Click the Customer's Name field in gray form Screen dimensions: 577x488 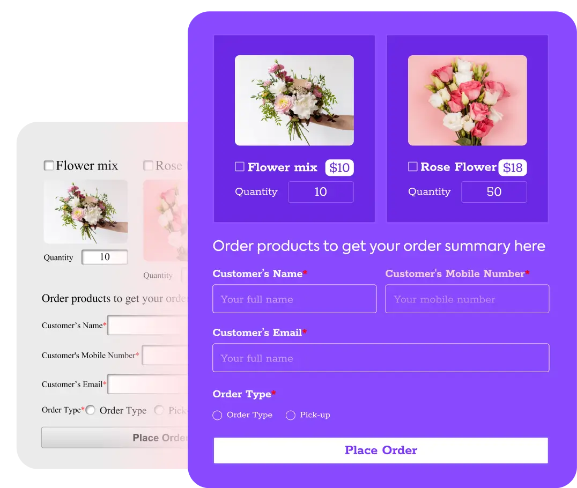pos(148,326)
